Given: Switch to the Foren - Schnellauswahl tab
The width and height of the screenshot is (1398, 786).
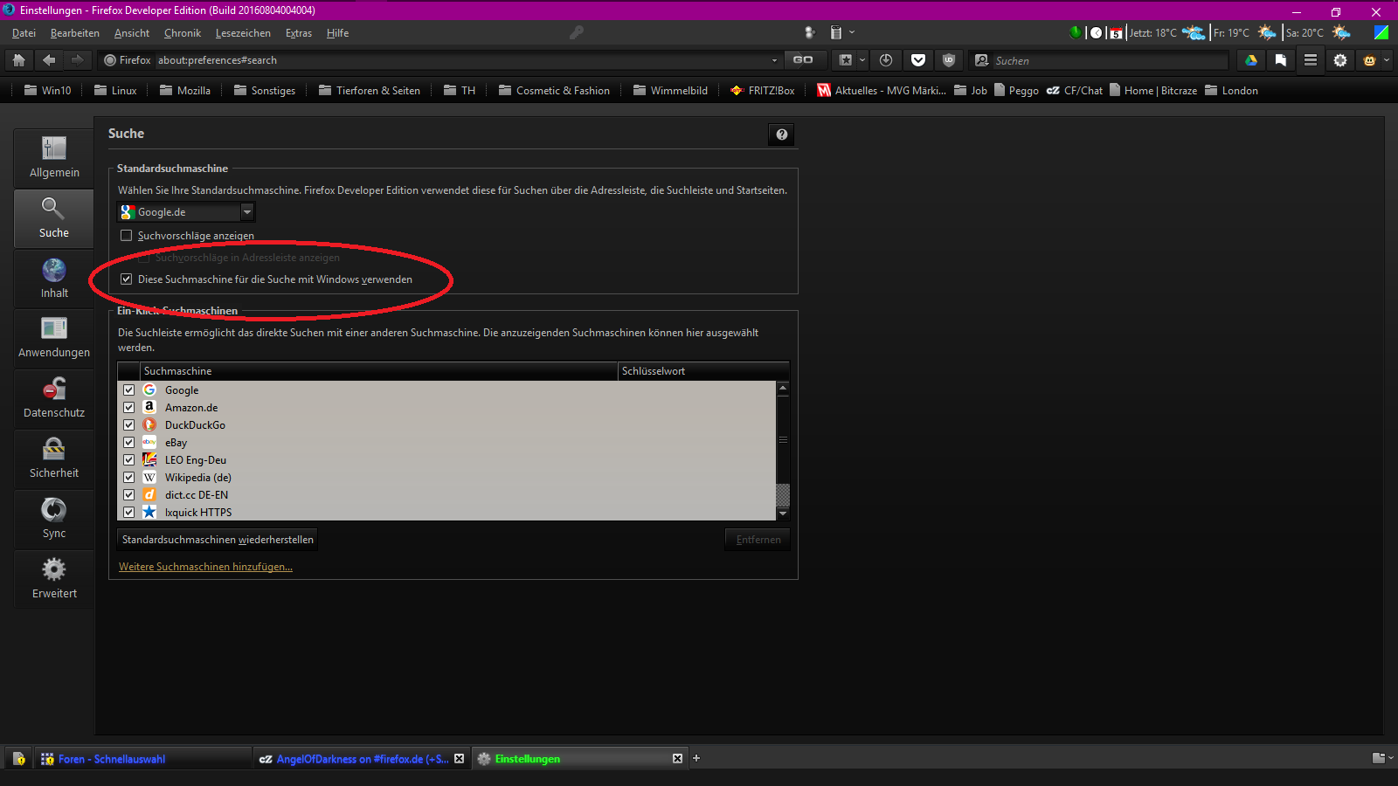Looking at the screenshot, I should pyautogui.click(x=112, y=759).
